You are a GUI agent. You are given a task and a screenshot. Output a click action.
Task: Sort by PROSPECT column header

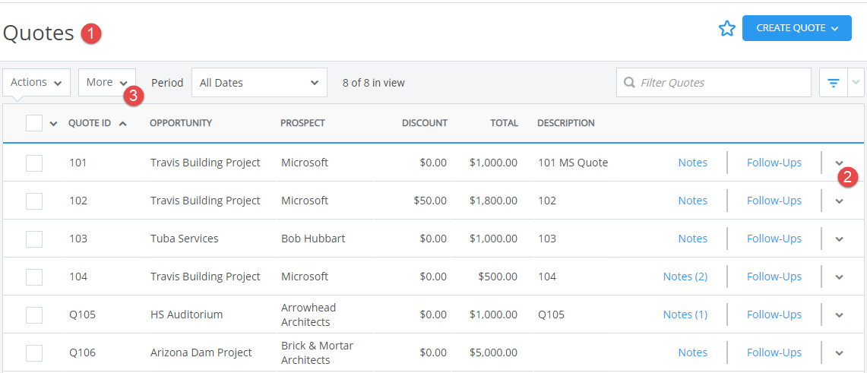302,122
